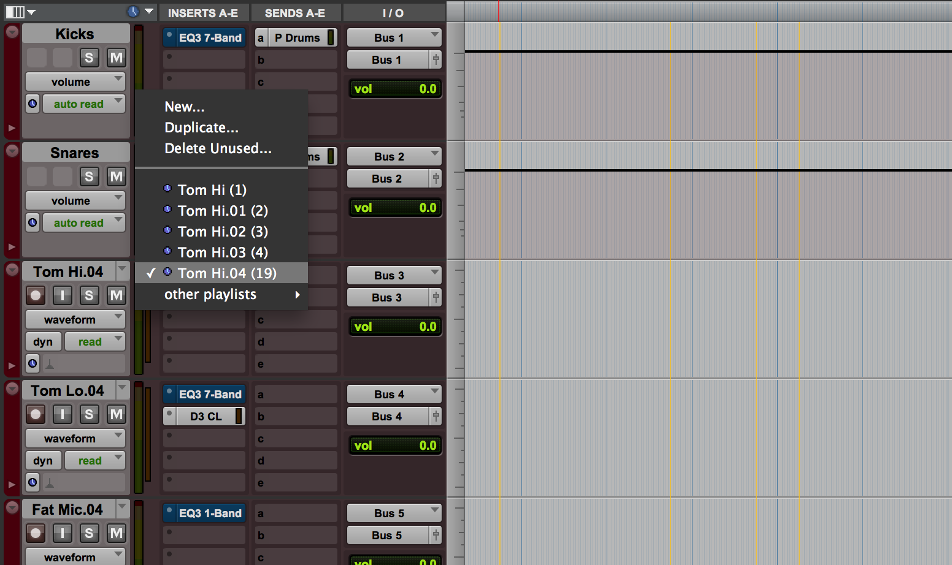This screenshot has height=565, width=952.
Task: Mute the Snares track
Action: click(116, 176)
